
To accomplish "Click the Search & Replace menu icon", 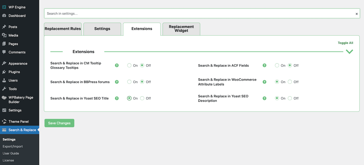I will point(4,130).
